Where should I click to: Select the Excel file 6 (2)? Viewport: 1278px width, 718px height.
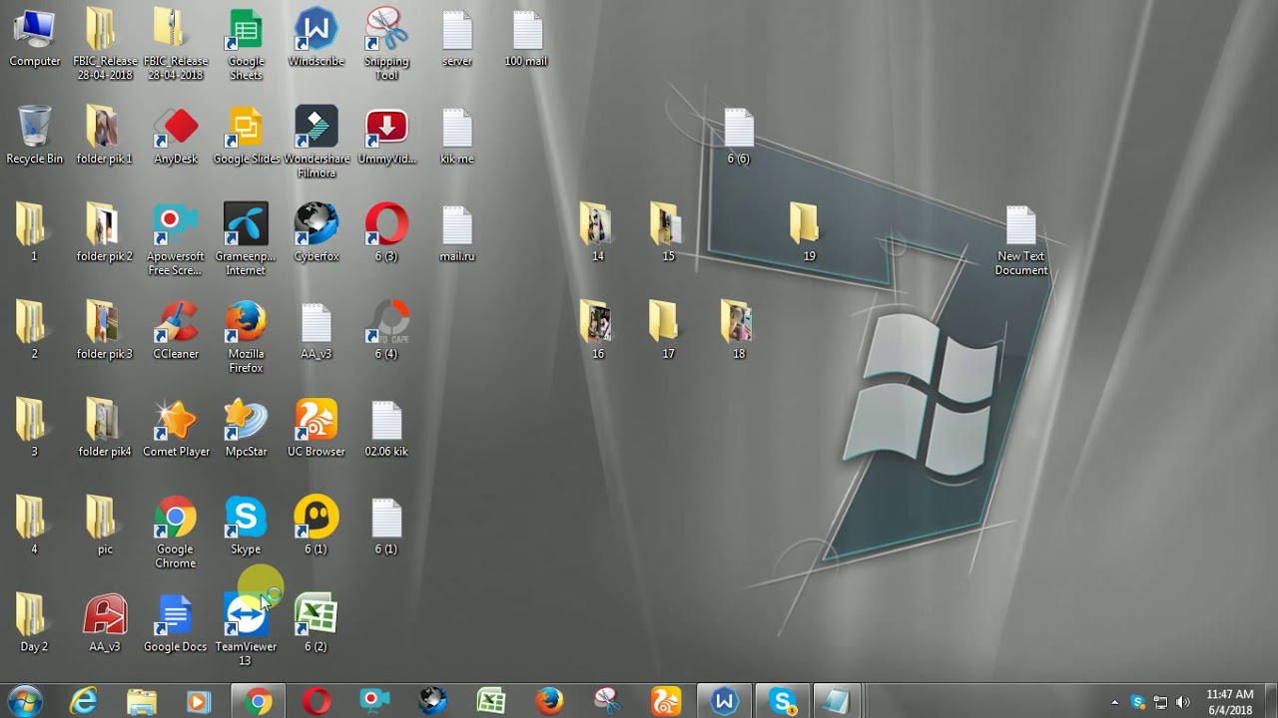point(316,624)
